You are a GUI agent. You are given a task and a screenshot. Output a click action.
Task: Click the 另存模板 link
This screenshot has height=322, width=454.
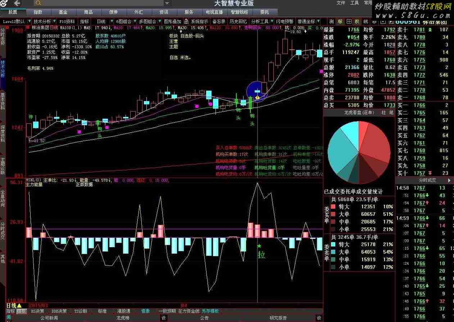click(x=210, y=311)
